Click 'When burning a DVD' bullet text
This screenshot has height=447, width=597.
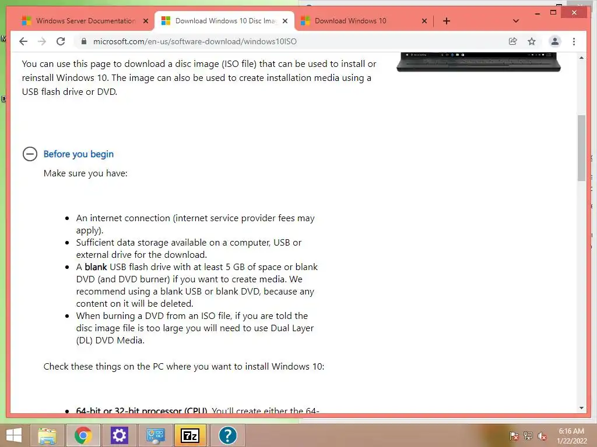[x=195, y=328]
